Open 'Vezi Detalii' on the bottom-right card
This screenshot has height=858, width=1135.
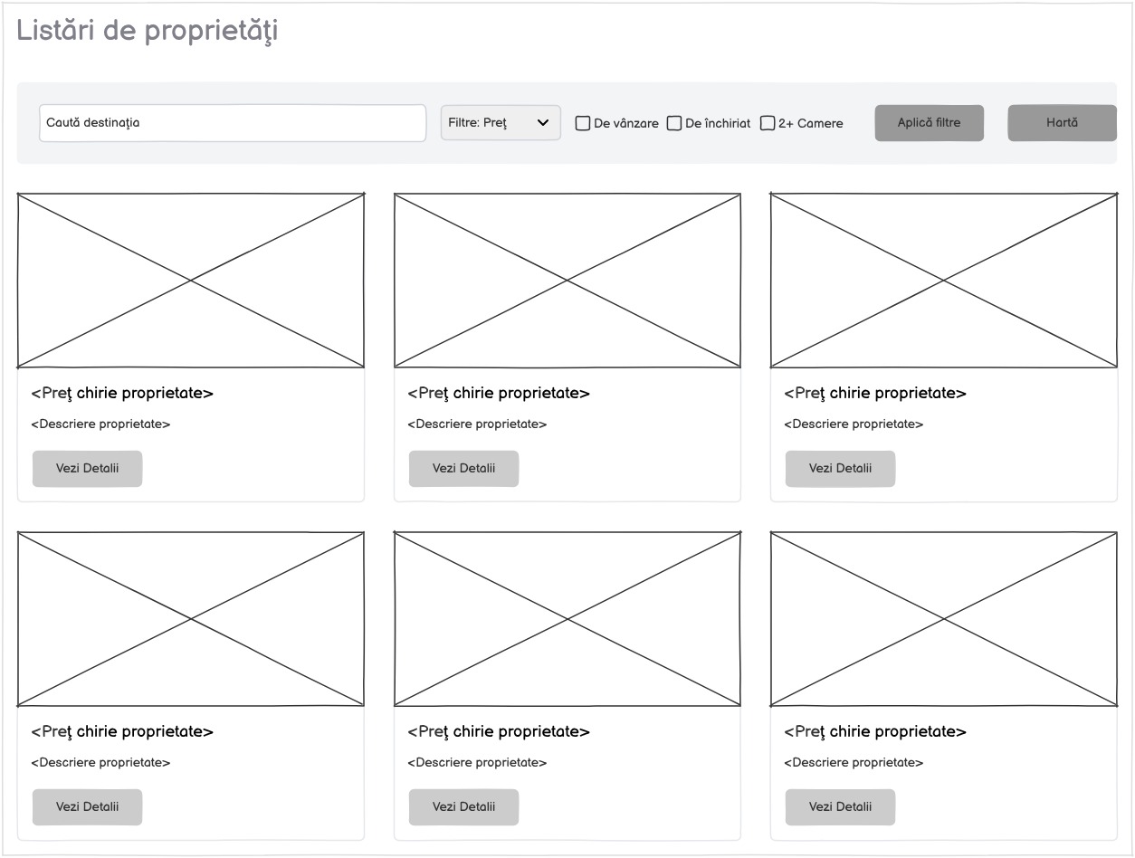[840, 807]
